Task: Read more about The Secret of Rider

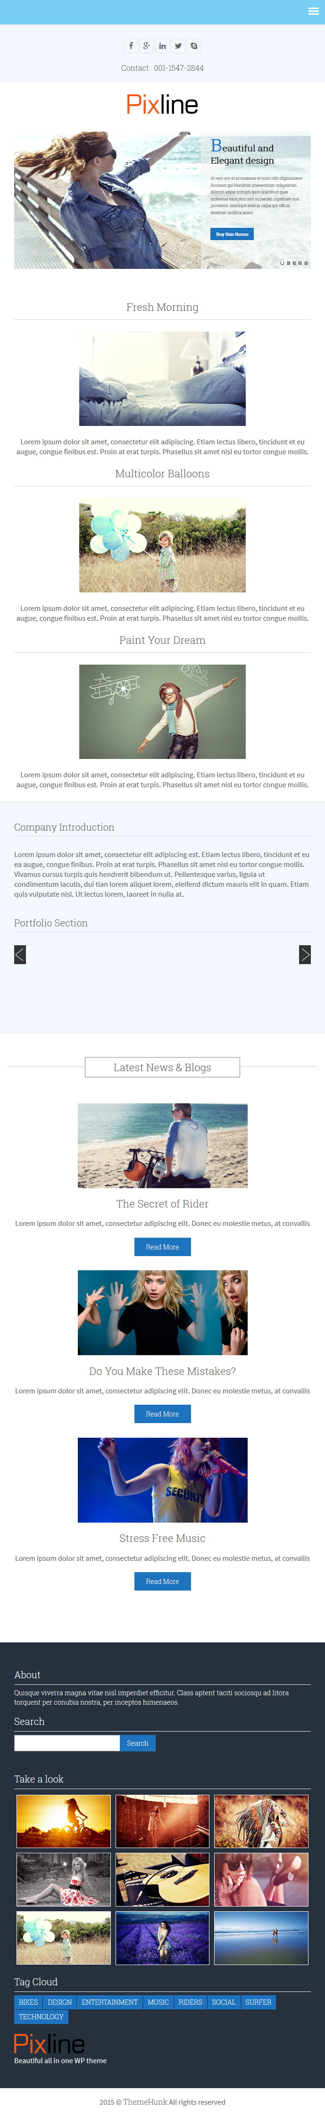Action: 162,1247
